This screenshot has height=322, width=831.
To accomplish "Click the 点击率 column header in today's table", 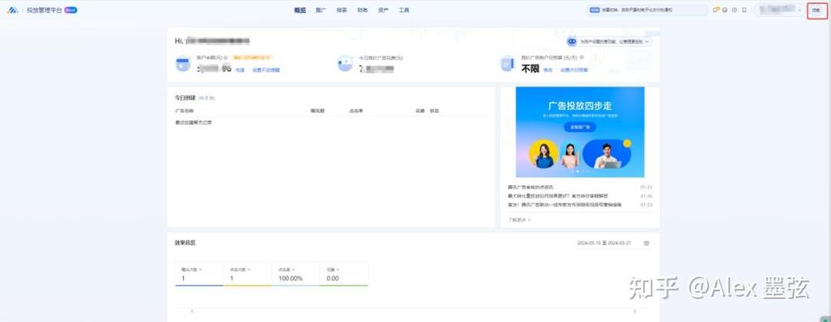I will (x=356, y=111).
